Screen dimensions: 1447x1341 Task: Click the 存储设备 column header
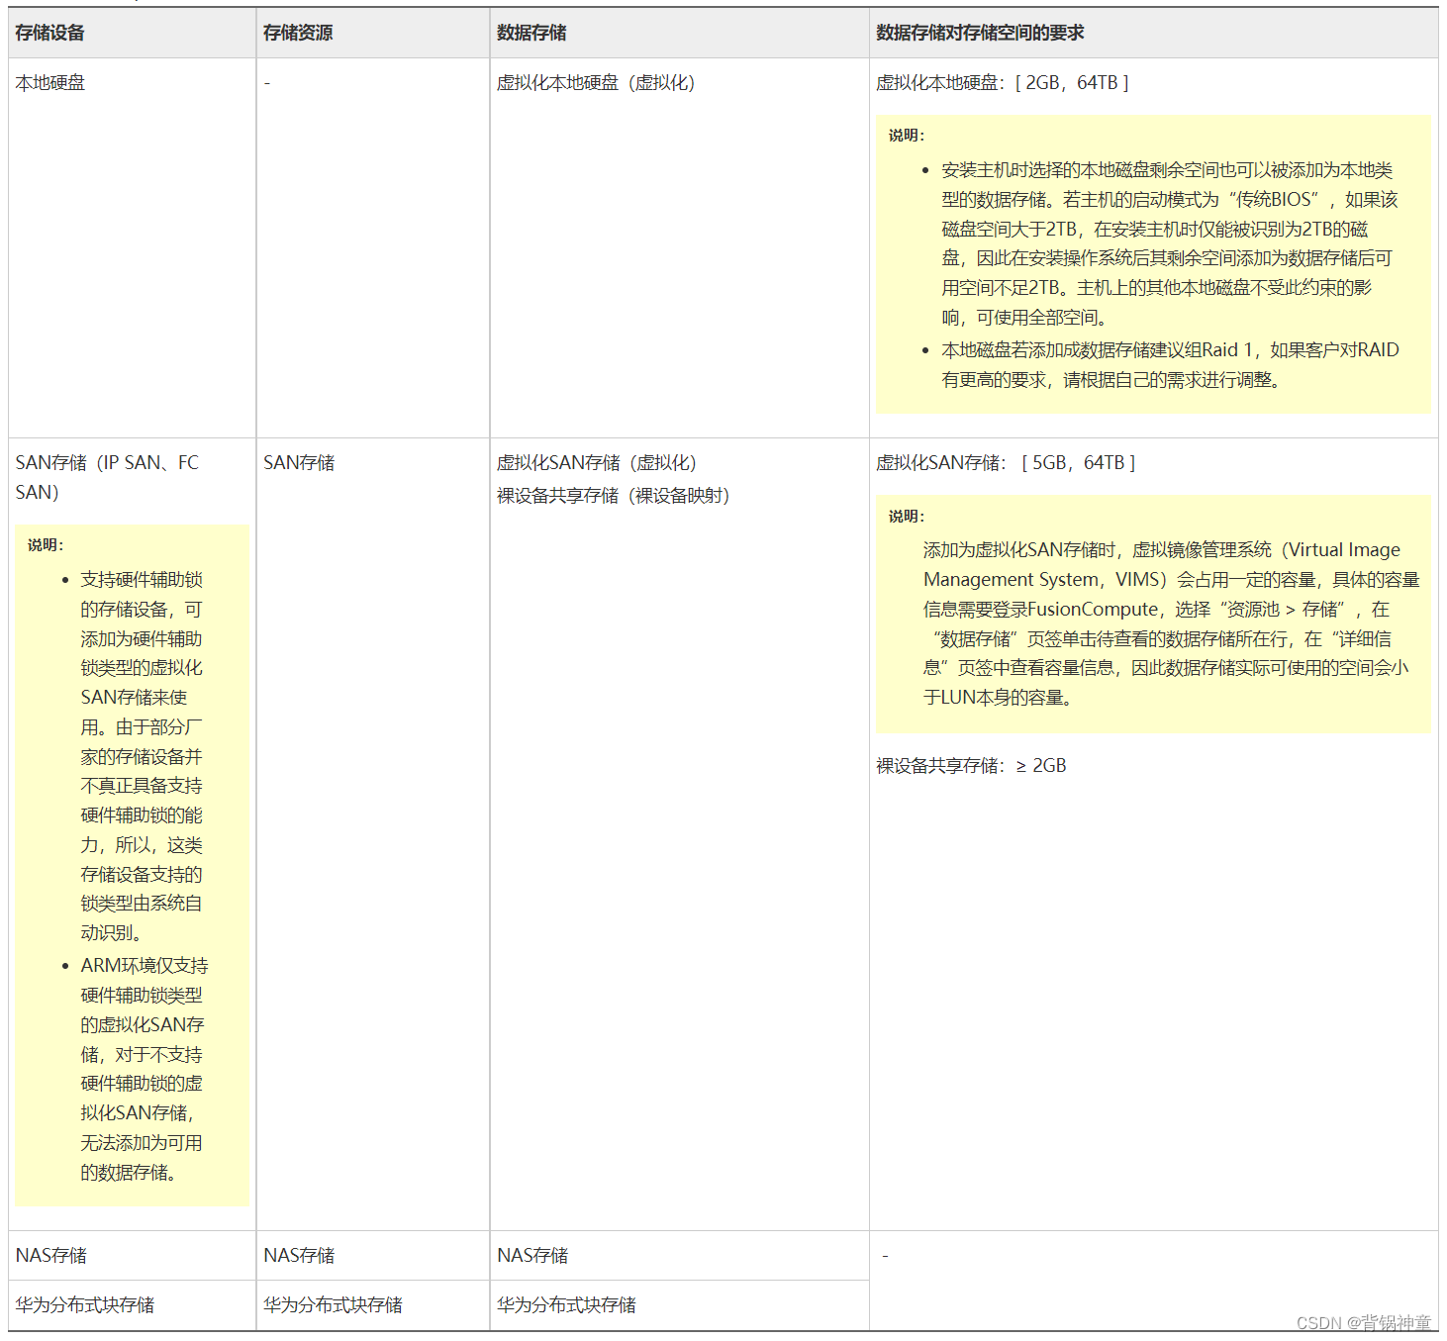tap(49, 33)
